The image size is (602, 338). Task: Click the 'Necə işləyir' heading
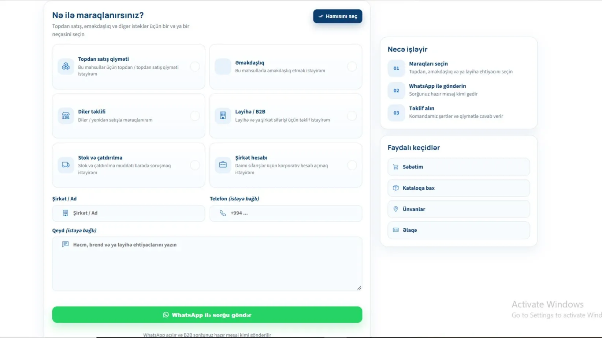pos(408,49)
